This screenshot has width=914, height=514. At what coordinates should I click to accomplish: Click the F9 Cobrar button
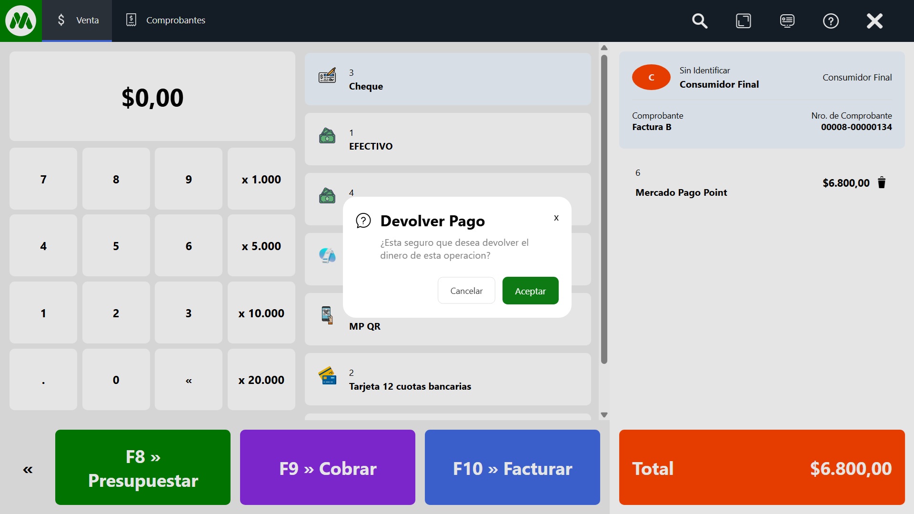(x=327, y=467)
